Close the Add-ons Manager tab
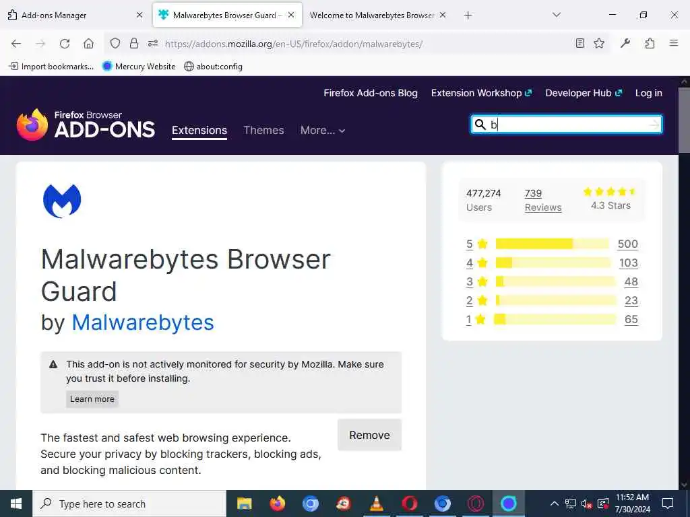This screenshot has height=517, width=690. [139, 15]
